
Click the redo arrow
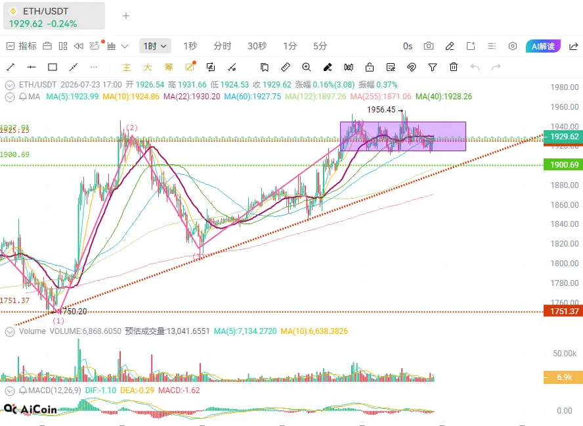click(496, 68)
